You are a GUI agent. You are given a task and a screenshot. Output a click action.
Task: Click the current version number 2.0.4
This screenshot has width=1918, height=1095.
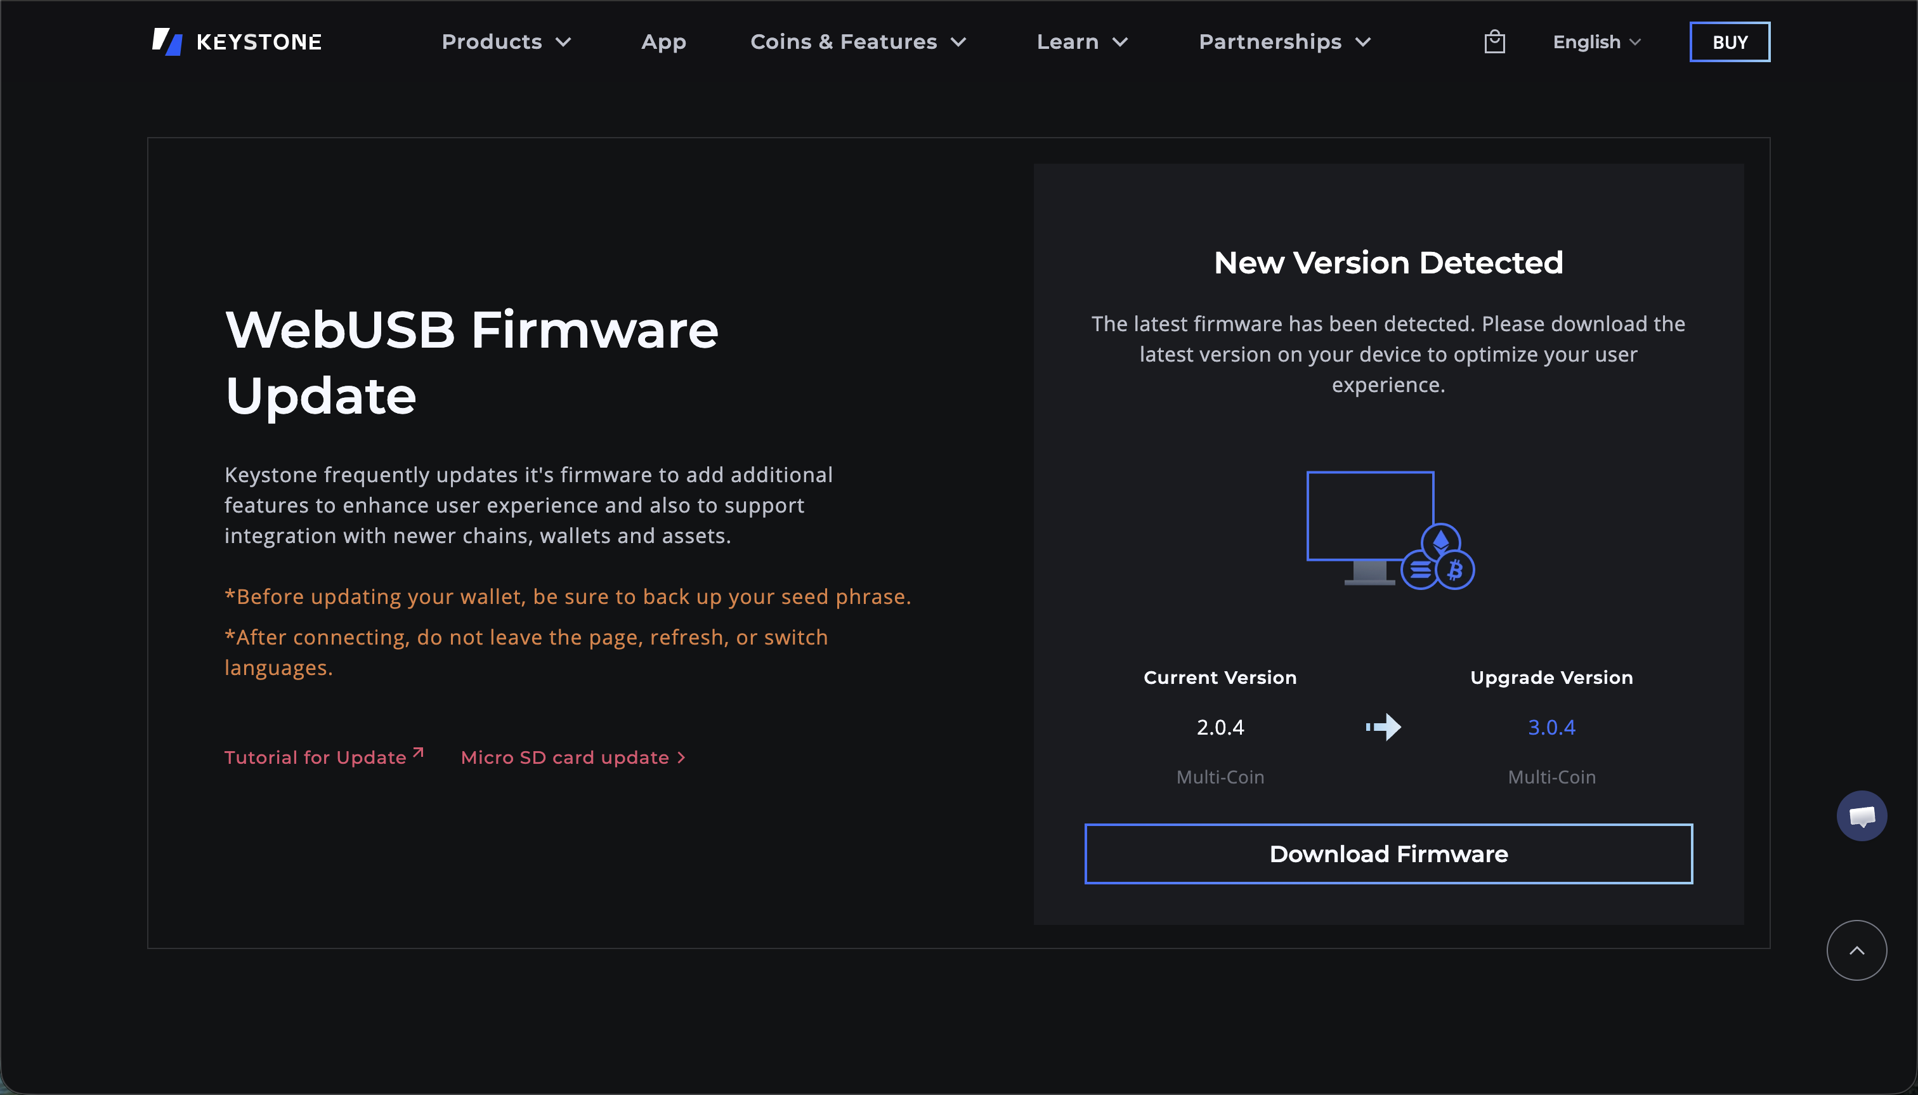pos(1220,727)
